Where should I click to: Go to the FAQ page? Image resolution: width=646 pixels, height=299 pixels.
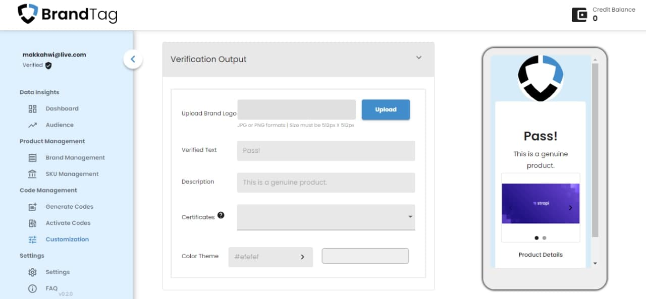coord(51,288)
